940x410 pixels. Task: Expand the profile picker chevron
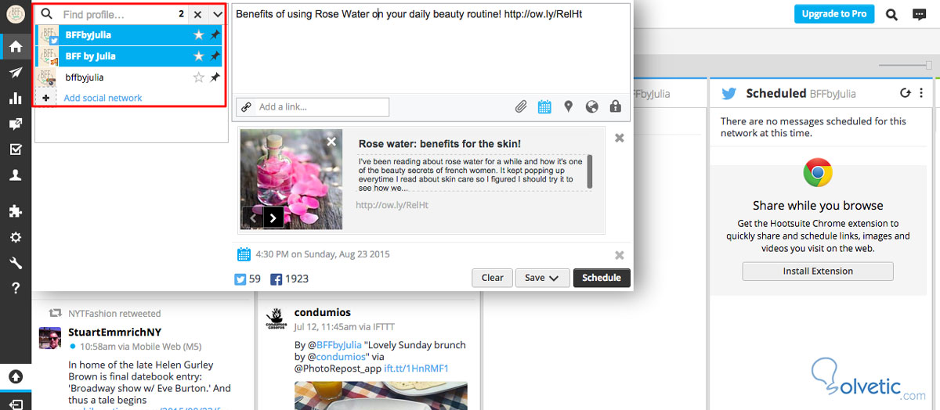tap(217, 14)
